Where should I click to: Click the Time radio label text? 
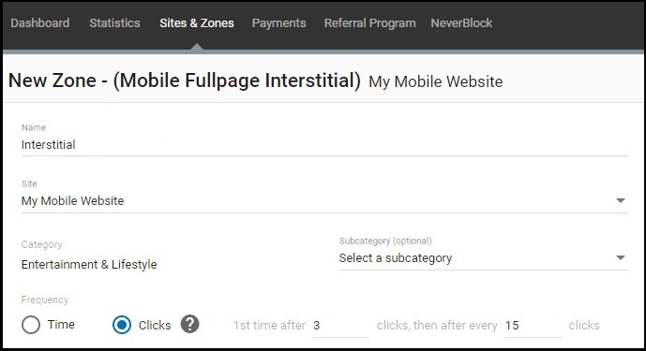(x=61, y=325)
